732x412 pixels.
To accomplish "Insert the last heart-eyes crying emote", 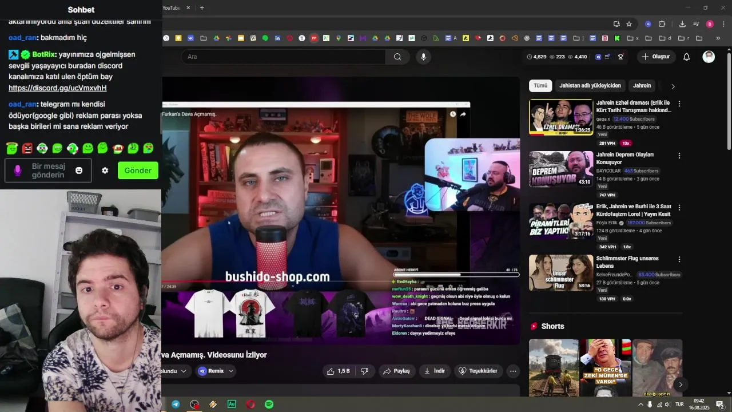I will coord(148,148).
